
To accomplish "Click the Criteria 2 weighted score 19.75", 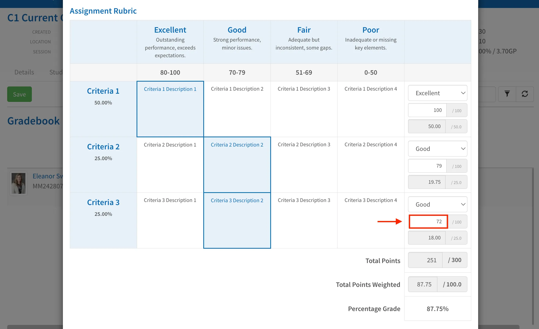I will click(x=427, y=182).
